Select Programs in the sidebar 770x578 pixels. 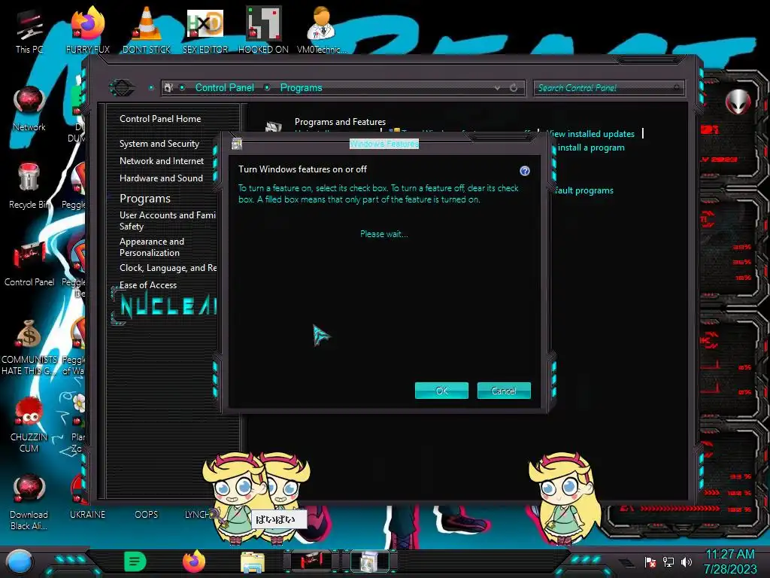pyautogui.click(x=145, y=199)
